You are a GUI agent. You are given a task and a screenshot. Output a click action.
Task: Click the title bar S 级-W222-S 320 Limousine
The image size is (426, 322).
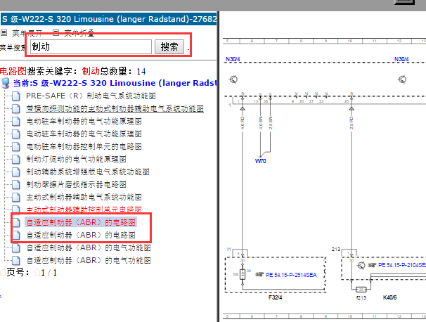point(109,19)
